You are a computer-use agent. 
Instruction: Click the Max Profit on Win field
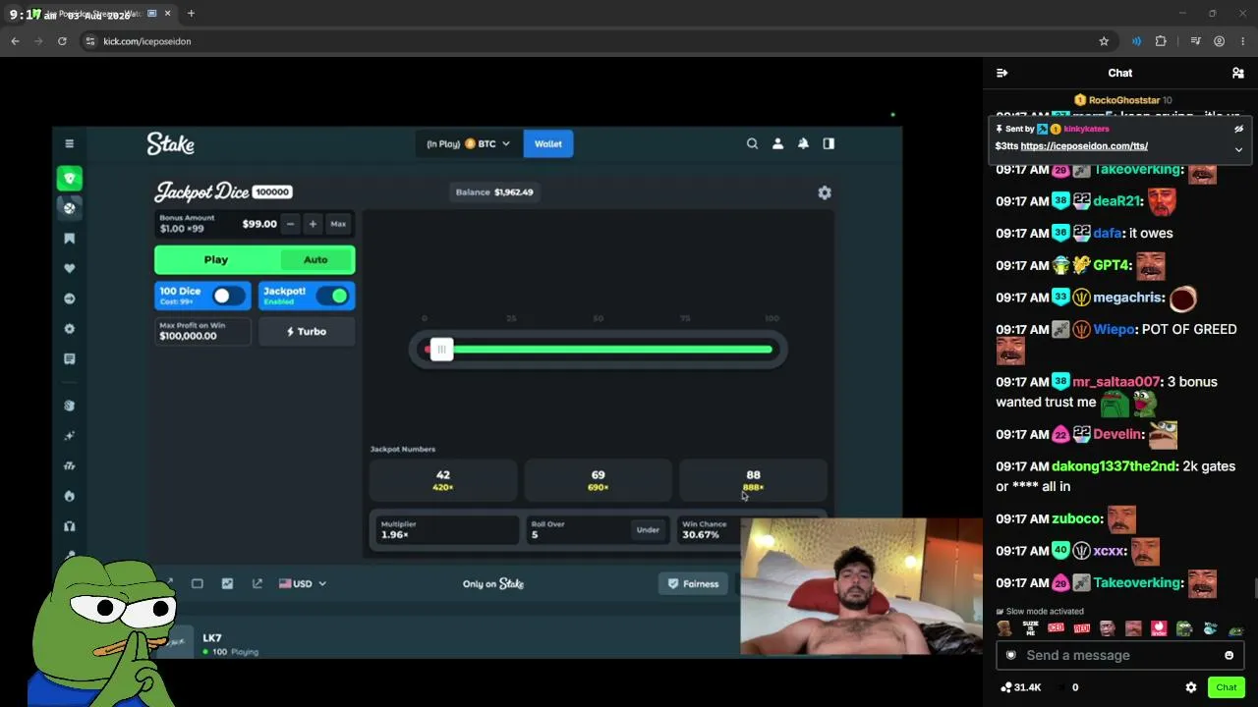[x=203, y=332]
